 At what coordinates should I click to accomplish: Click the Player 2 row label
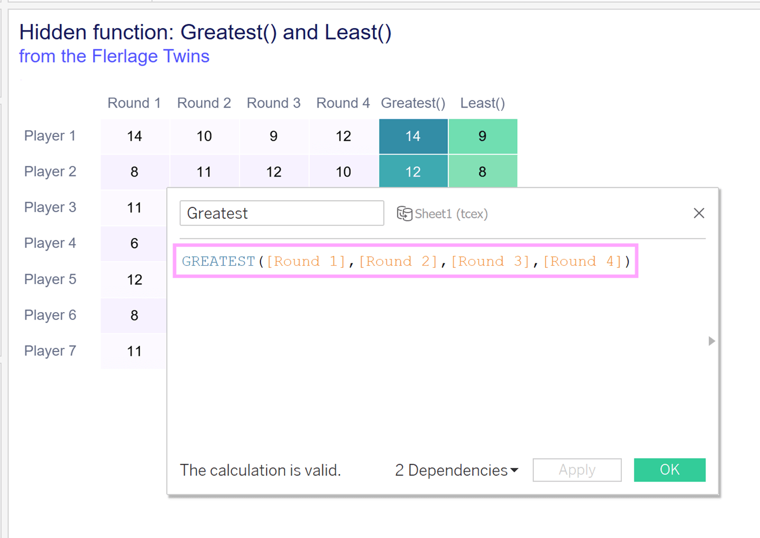click(50, 171)
